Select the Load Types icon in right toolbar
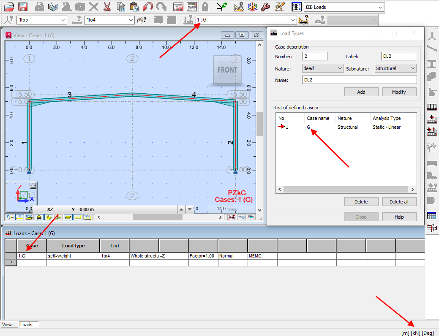The width and height of the screenshot is (439, 336). pos(432,107)
